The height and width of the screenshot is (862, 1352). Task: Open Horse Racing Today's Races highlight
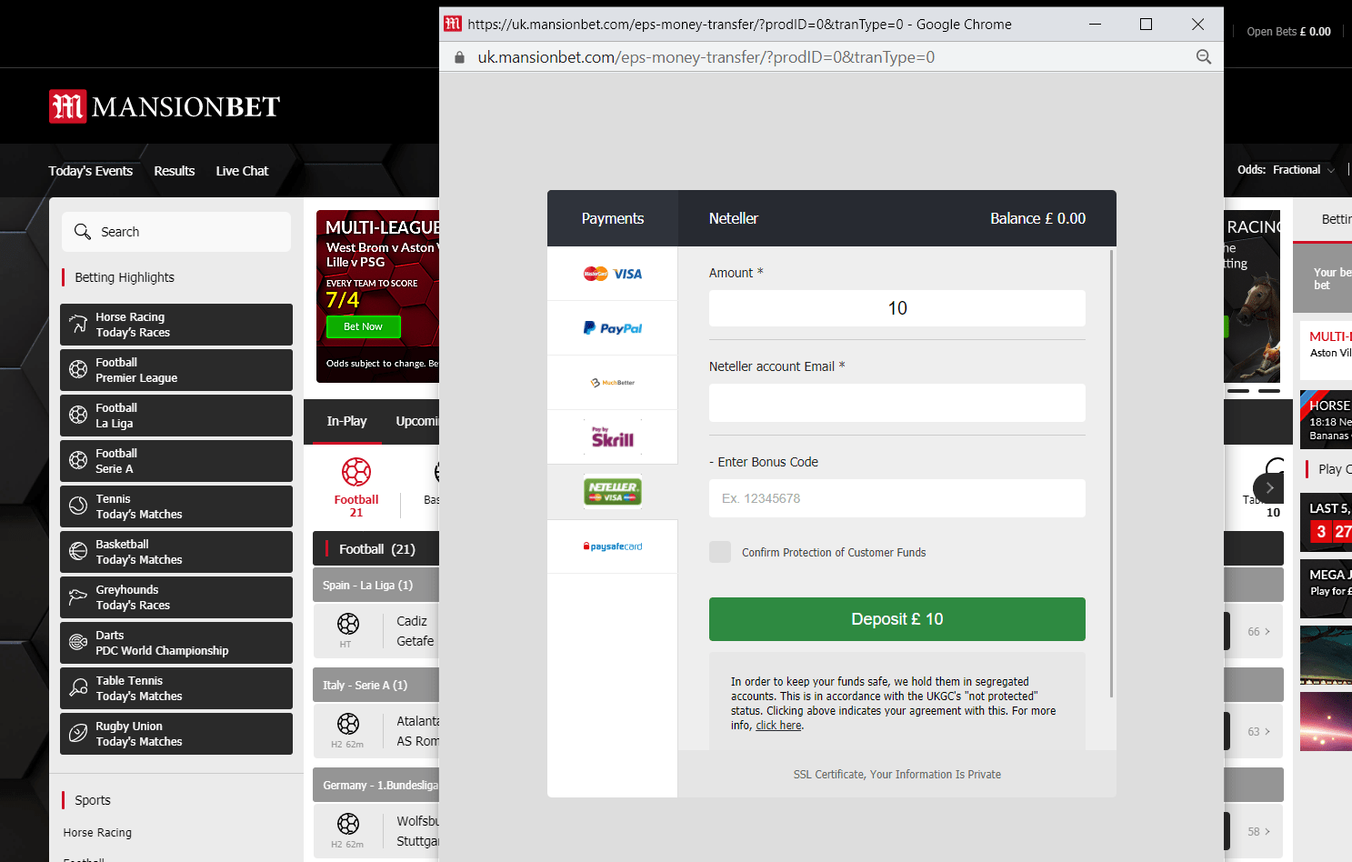pyautogui.click(x=176, y=325)
